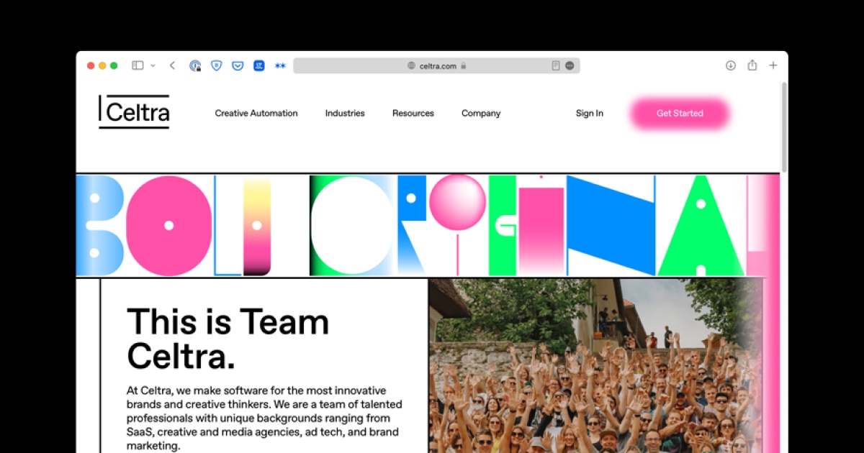This screenshot has width=864, height=453.
Task: Click the dark circular badge in the address bar
Action: [x=570, y=65]
